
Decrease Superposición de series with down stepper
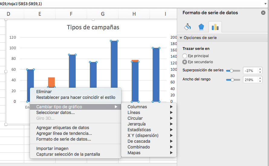[260, 72]
